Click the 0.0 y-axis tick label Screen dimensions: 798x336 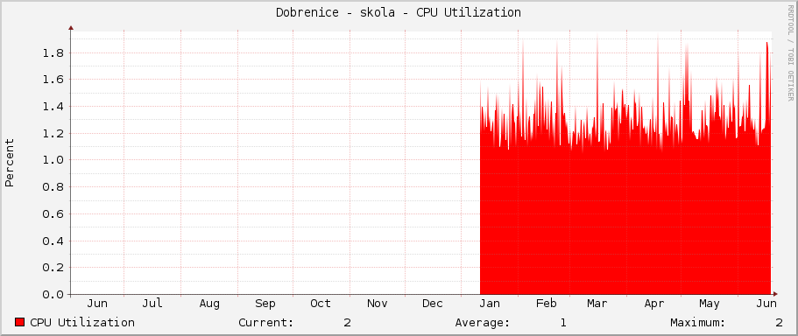[53, 294]
